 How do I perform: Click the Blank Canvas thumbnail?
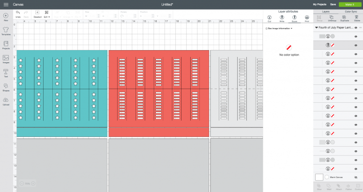(x=319, y=177)
